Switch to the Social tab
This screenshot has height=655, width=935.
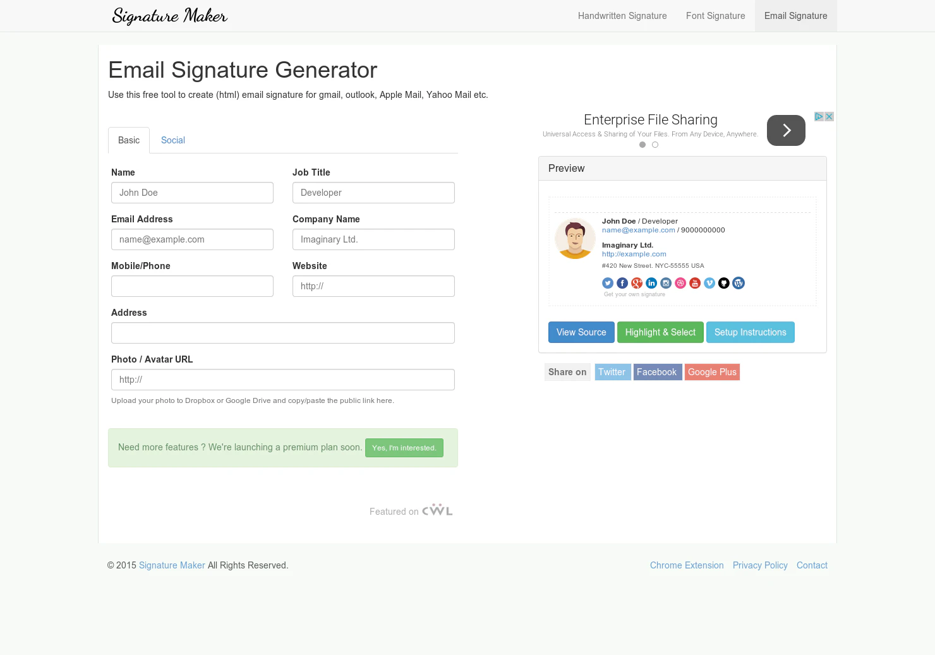(x=172, y=140)
